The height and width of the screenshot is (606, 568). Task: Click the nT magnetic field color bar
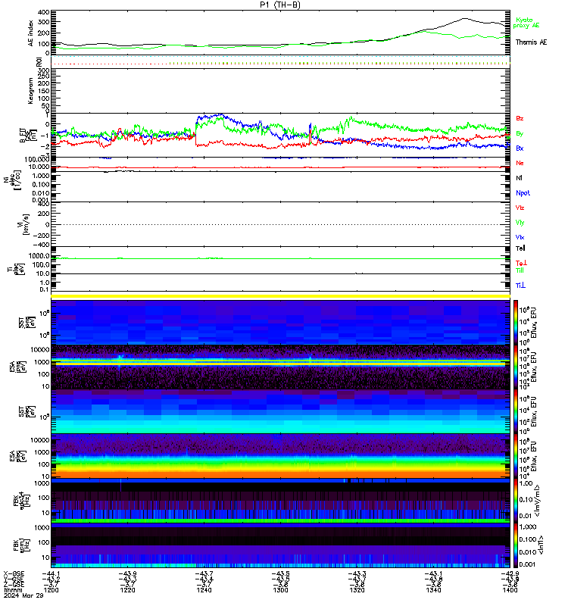pos(516,545)
